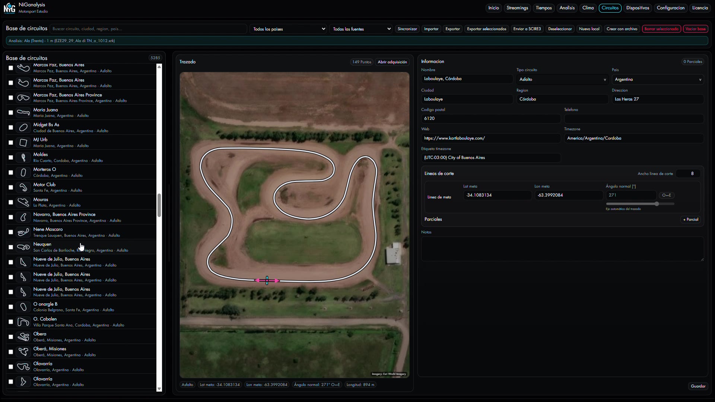Check the Mouras circuit checkbox
This screenshot has width=715, height=402.
click(x=11, y=202)
